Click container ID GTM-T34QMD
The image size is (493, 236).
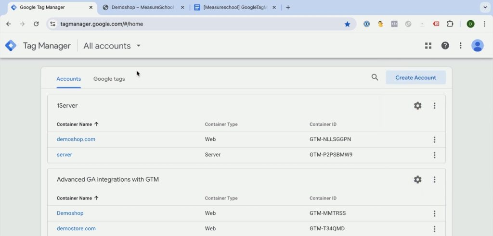point(327,228)
